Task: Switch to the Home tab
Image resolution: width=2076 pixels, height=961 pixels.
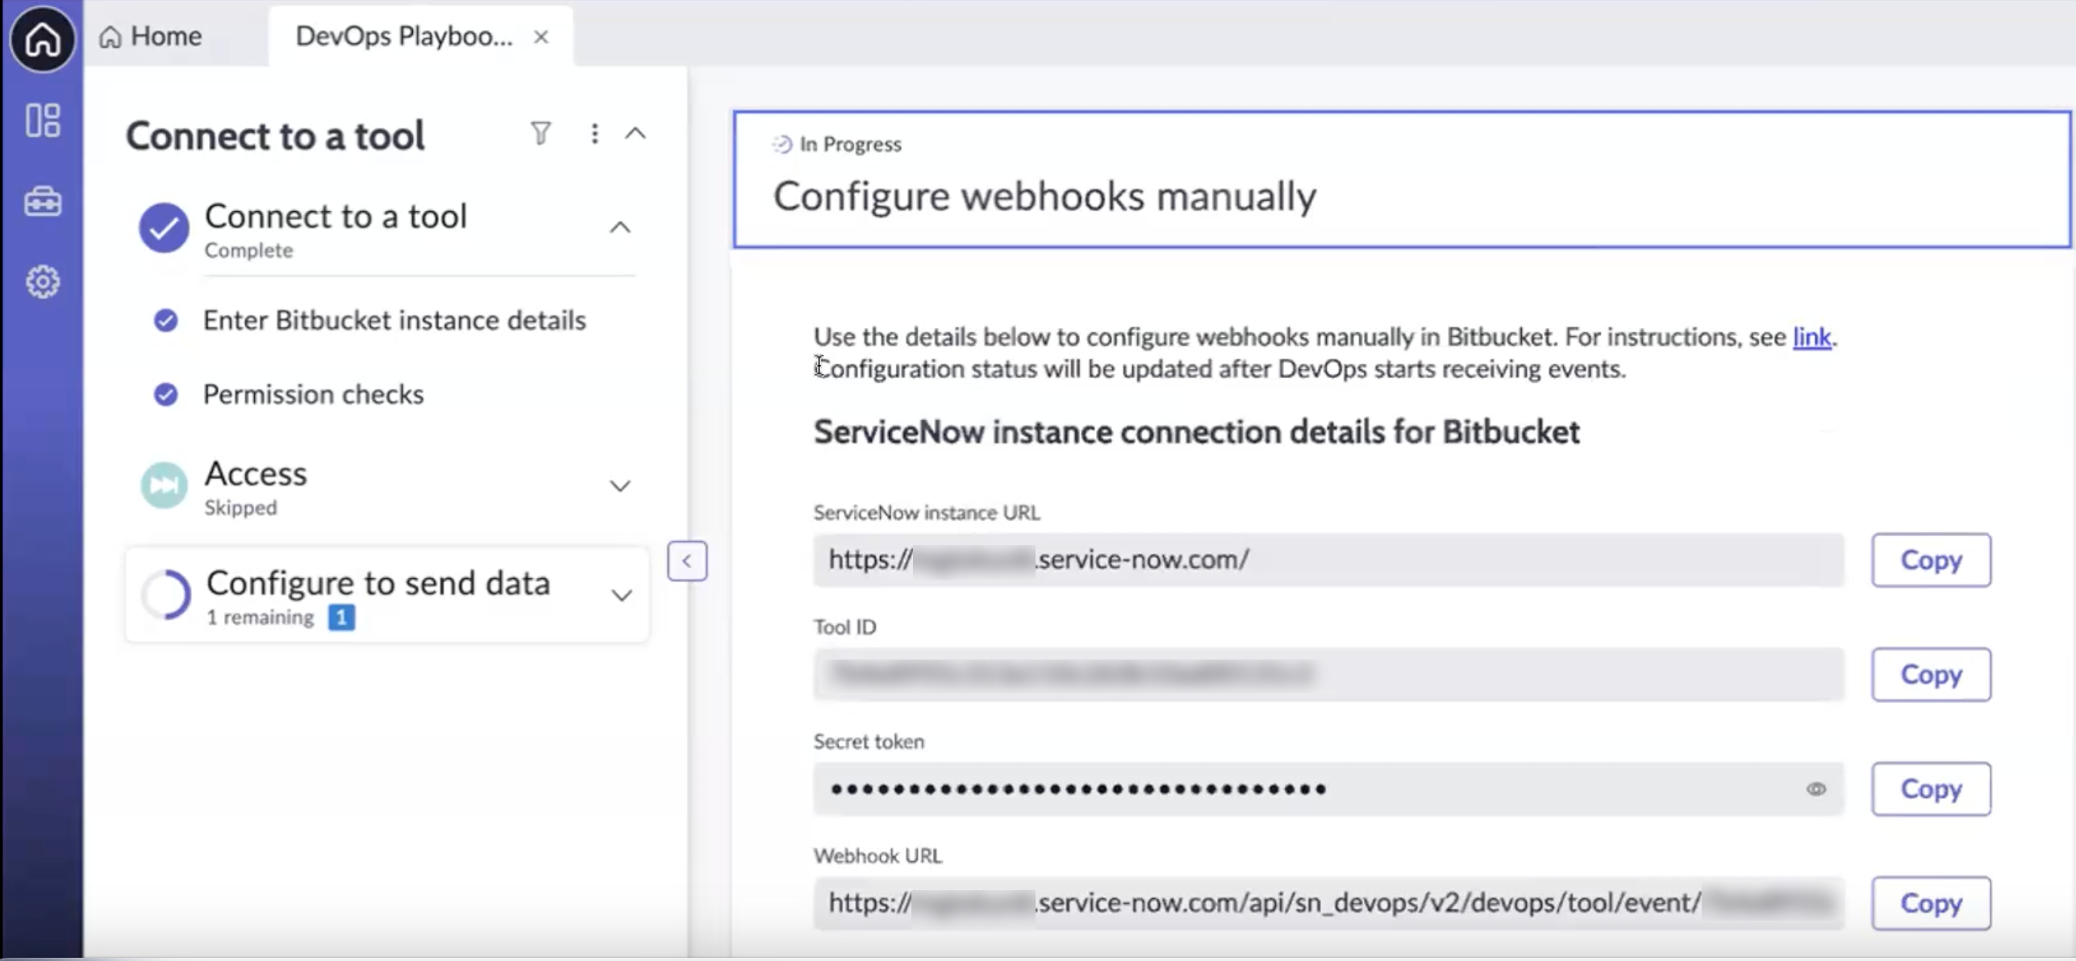Action: coord(150,36)
